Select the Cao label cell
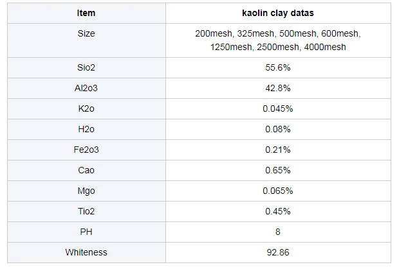The image size is (408, 267). point(86,171)
